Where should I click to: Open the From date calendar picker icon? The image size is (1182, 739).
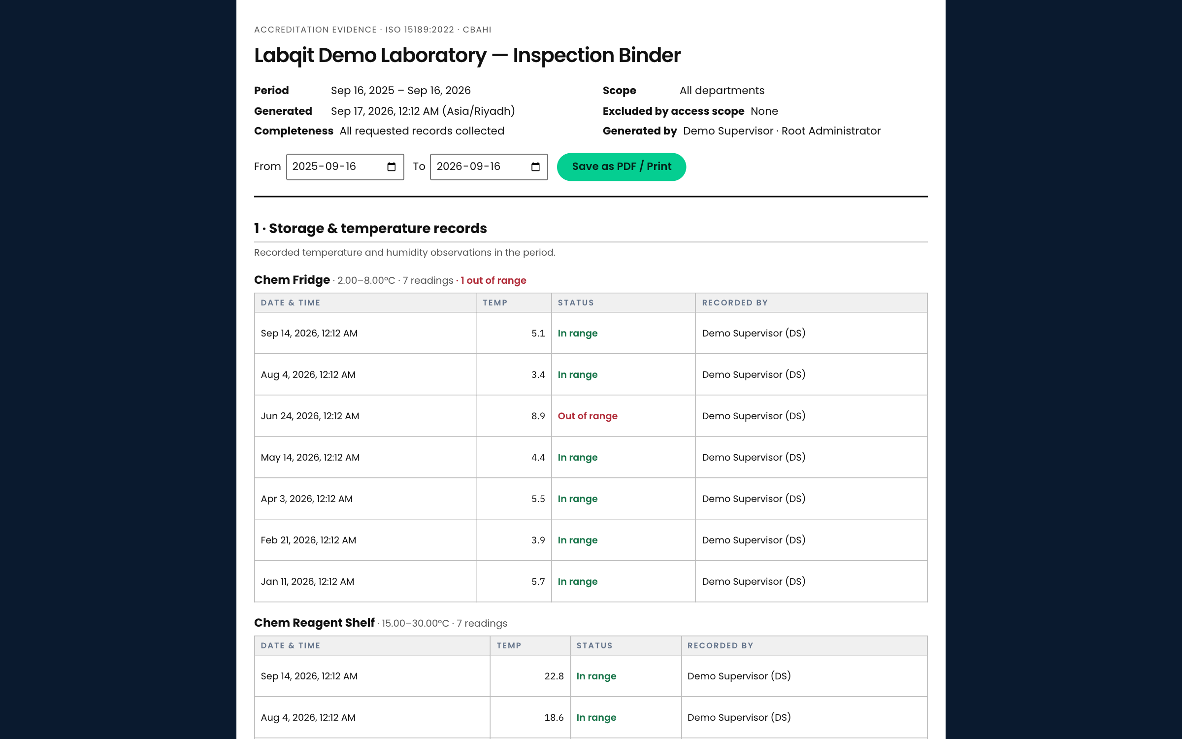pos(392,167)
